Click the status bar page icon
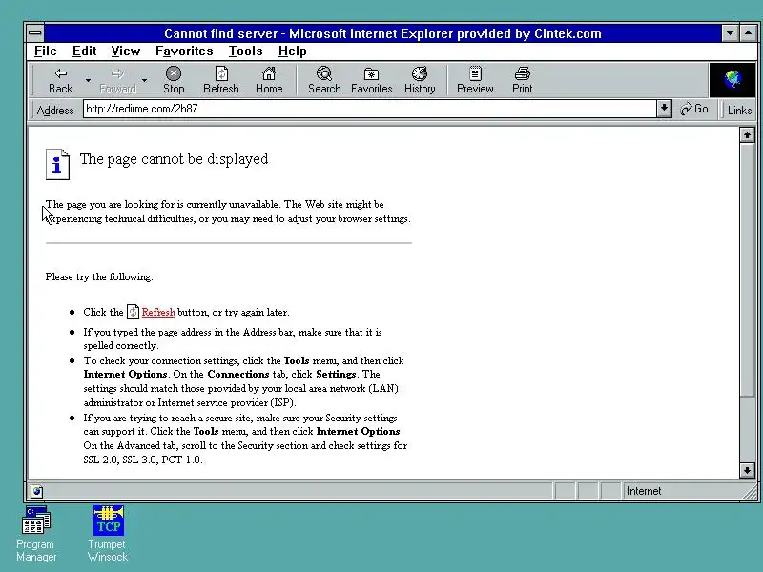Image resolution: width=763 pixels, height=572 pixels. (36, 491)
